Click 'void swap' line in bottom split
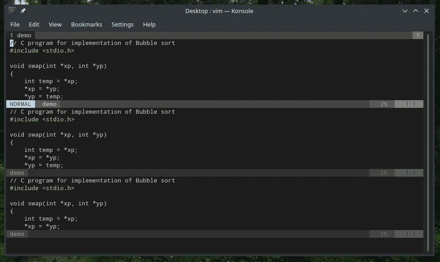The width and height of the screenshot is (440, 262). tap(58, 204)
